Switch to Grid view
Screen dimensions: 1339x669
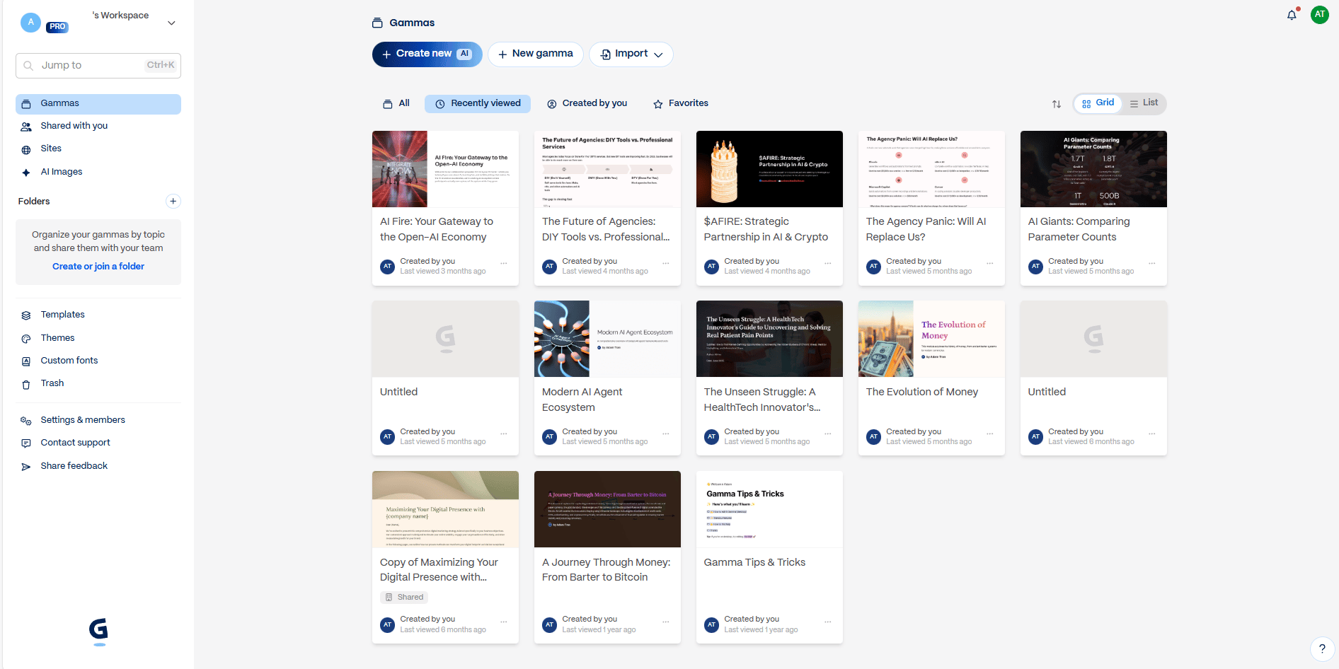(1098, 103)
